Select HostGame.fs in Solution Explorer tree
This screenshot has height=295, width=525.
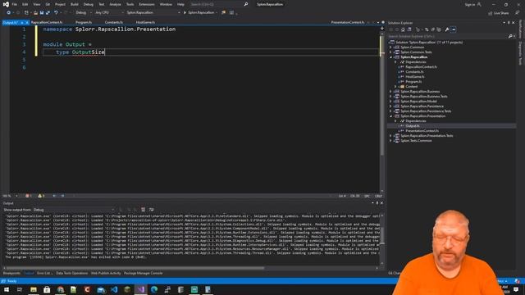tap(415, 77)
